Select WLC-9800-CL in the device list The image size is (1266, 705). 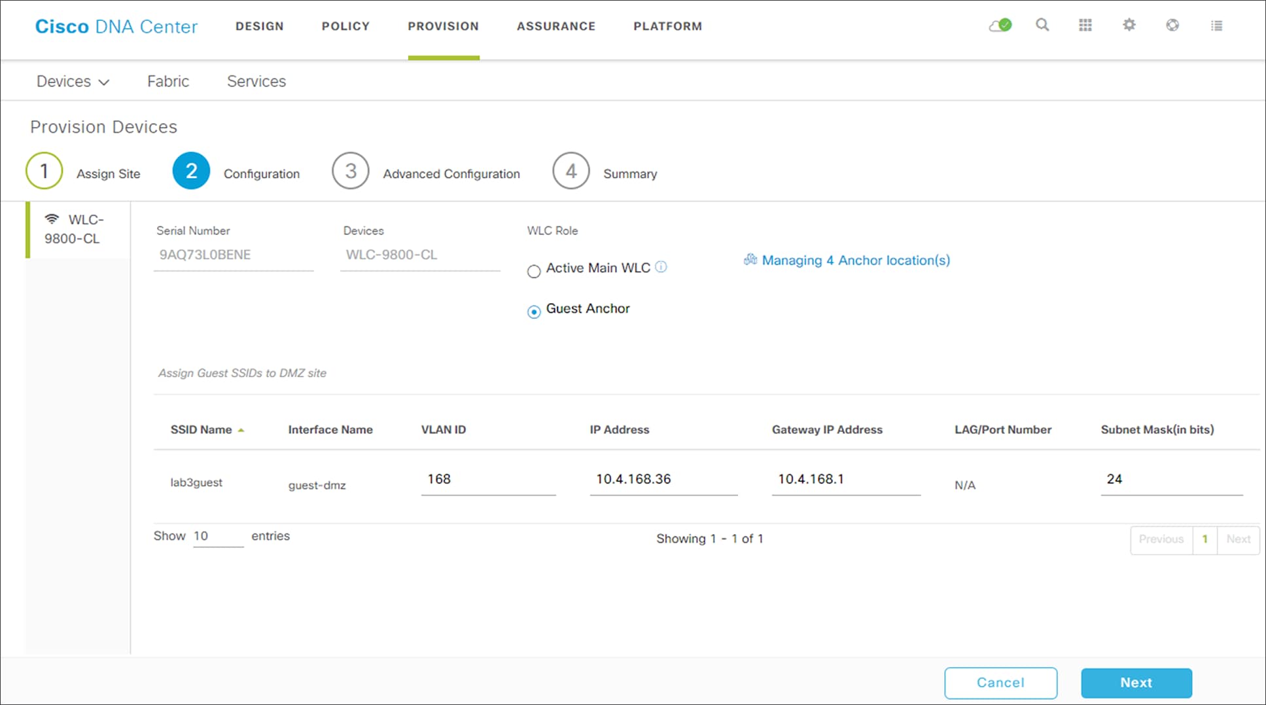tap(77, 229)
